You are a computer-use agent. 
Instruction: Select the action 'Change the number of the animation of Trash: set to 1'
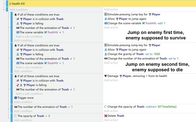(x=141, y=59)
